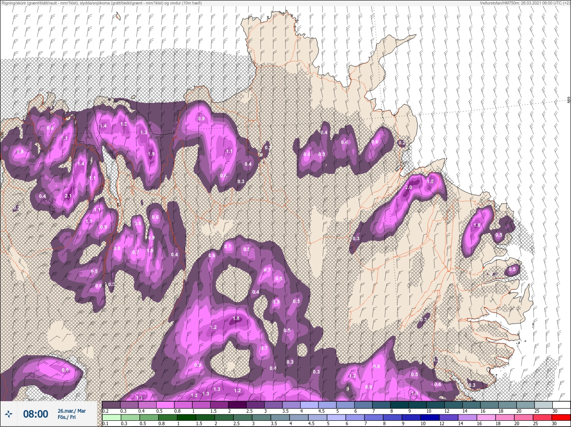Screen dimensions: 571x427
Task: Click the '0.1' label starting the lower scale
Action: click(x=106, y=423)
